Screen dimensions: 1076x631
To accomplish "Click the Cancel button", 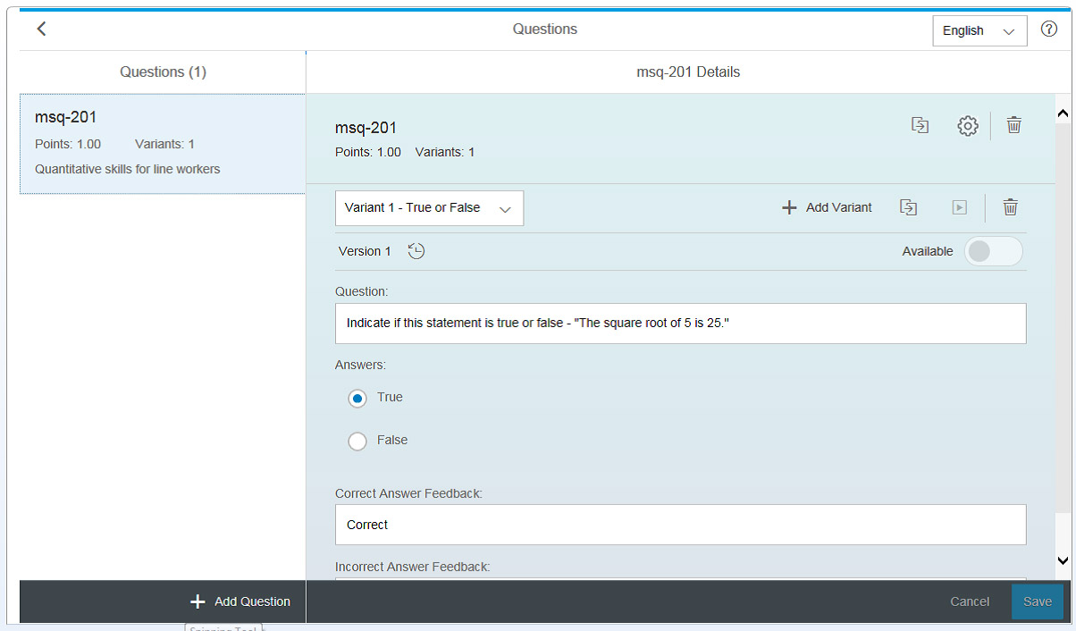I will click(x=969, y=602).
